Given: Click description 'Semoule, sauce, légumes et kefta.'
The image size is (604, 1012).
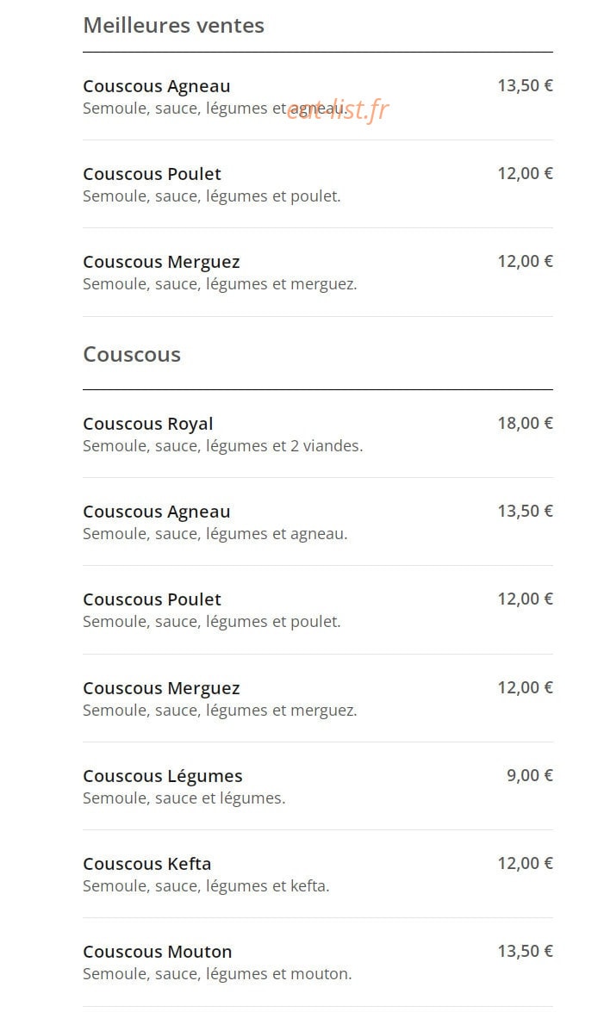Looking at the screenshot, I should pyautogui.click(x=206, y=886).
